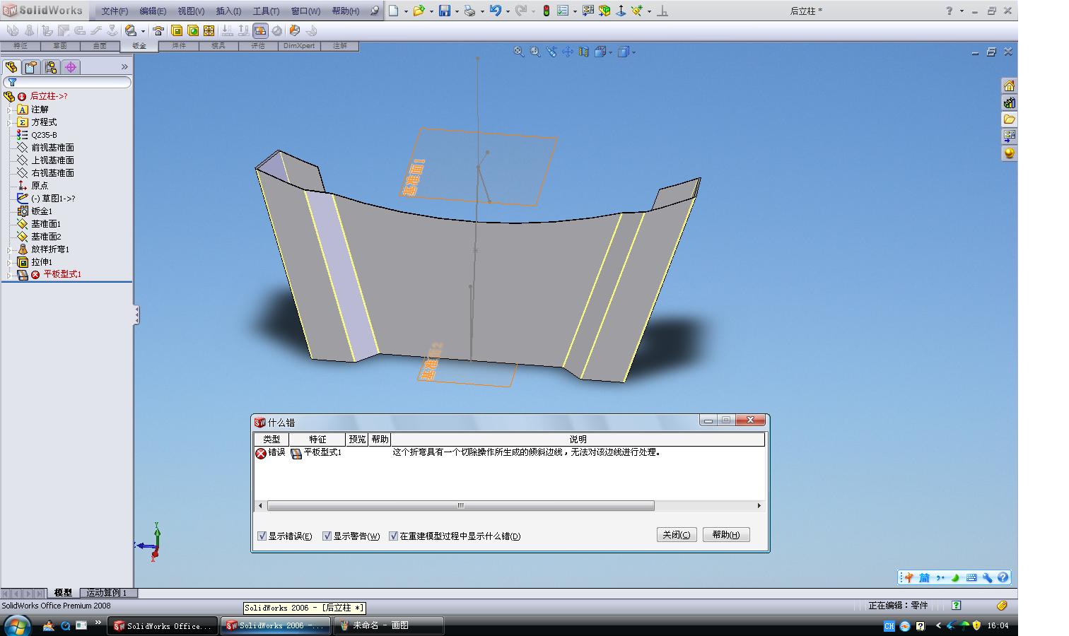Click the Home icon in the task pane
The width and height of the screenshot is (1069, 636).
1009,86
